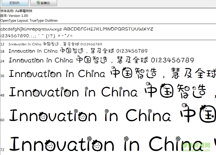Click the size label '12'

tap(2, 44)
